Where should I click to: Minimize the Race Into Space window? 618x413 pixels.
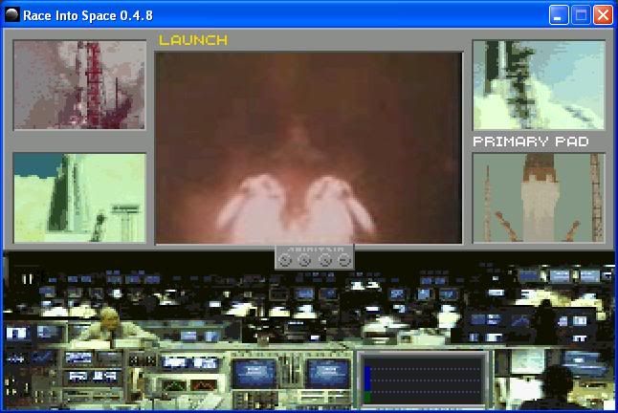559,15
